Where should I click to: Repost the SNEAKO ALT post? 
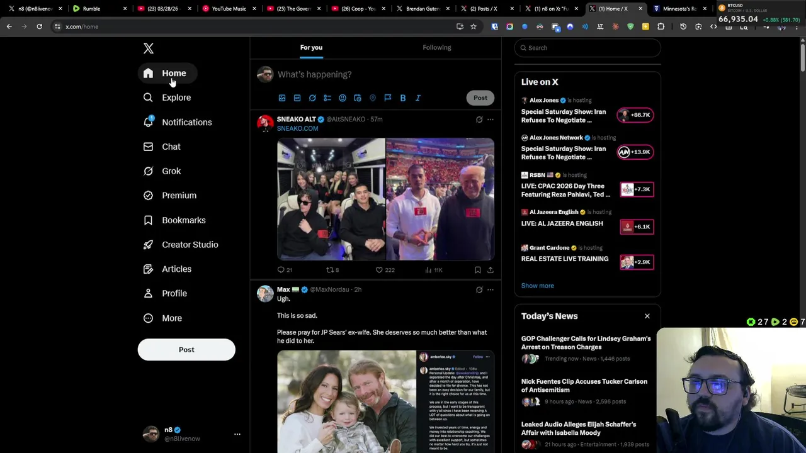click(x=332, y=270)
